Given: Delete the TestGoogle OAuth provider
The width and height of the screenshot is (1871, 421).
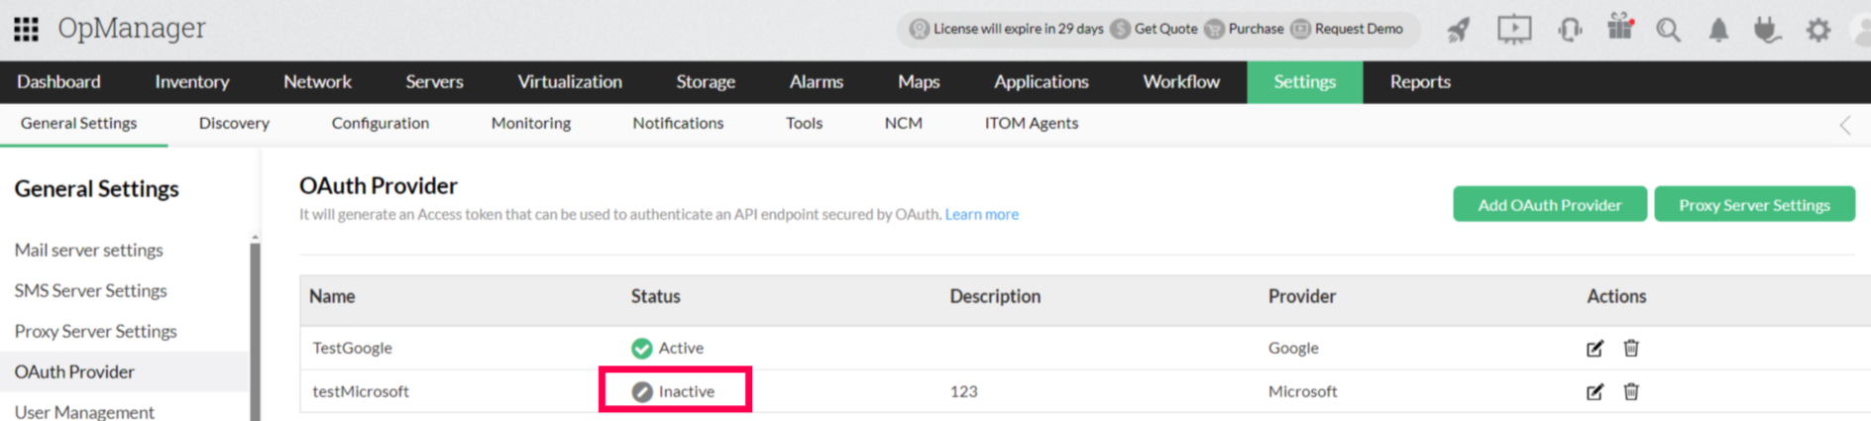Looking at the screenshot, I should [x=1631, y=348].
